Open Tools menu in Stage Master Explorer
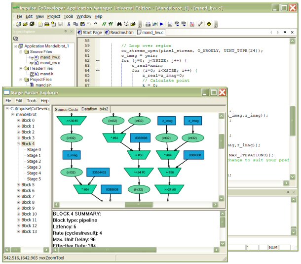 [32, 101]
